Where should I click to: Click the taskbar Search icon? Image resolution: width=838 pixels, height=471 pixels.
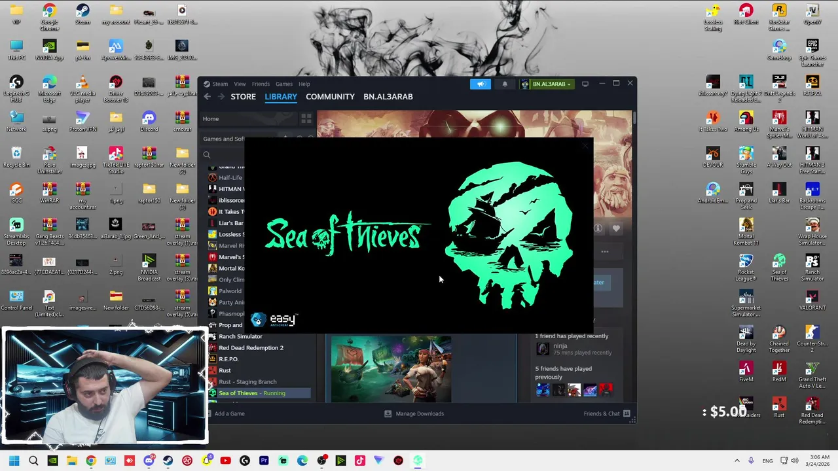coord(33,461)
